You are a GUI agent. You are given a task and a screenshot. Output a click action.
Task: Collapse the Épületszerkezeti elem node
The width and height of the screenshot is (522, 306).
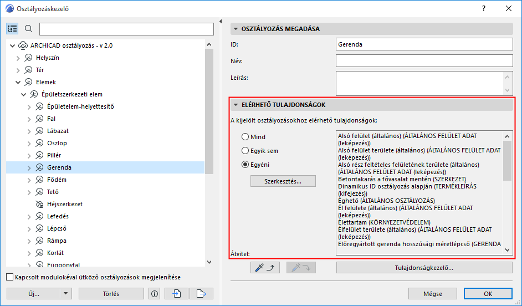tap(24, 95)
